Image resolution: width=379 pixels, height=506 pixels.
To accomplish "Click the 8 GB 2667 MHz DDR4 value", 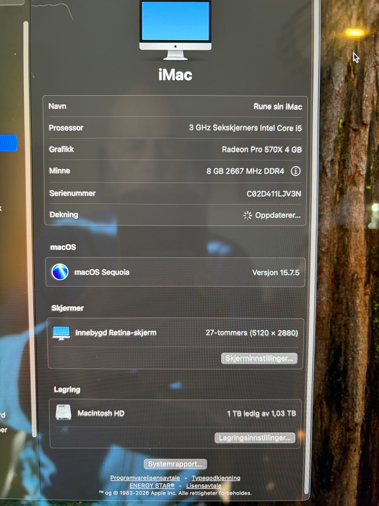I will [245, 171].
